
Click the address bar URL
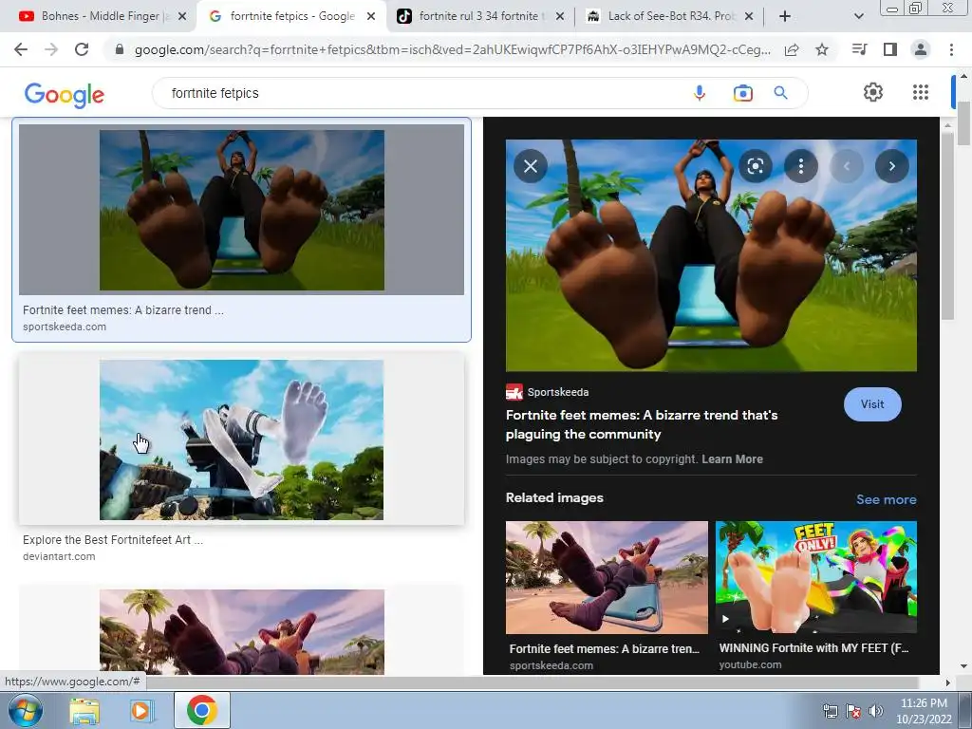[x=453, y=49]
